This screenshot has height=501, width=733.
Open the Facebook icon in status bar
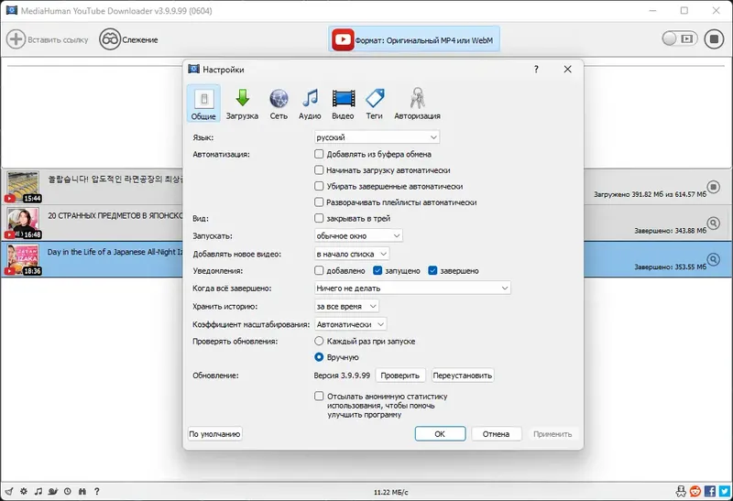(710, 491)
